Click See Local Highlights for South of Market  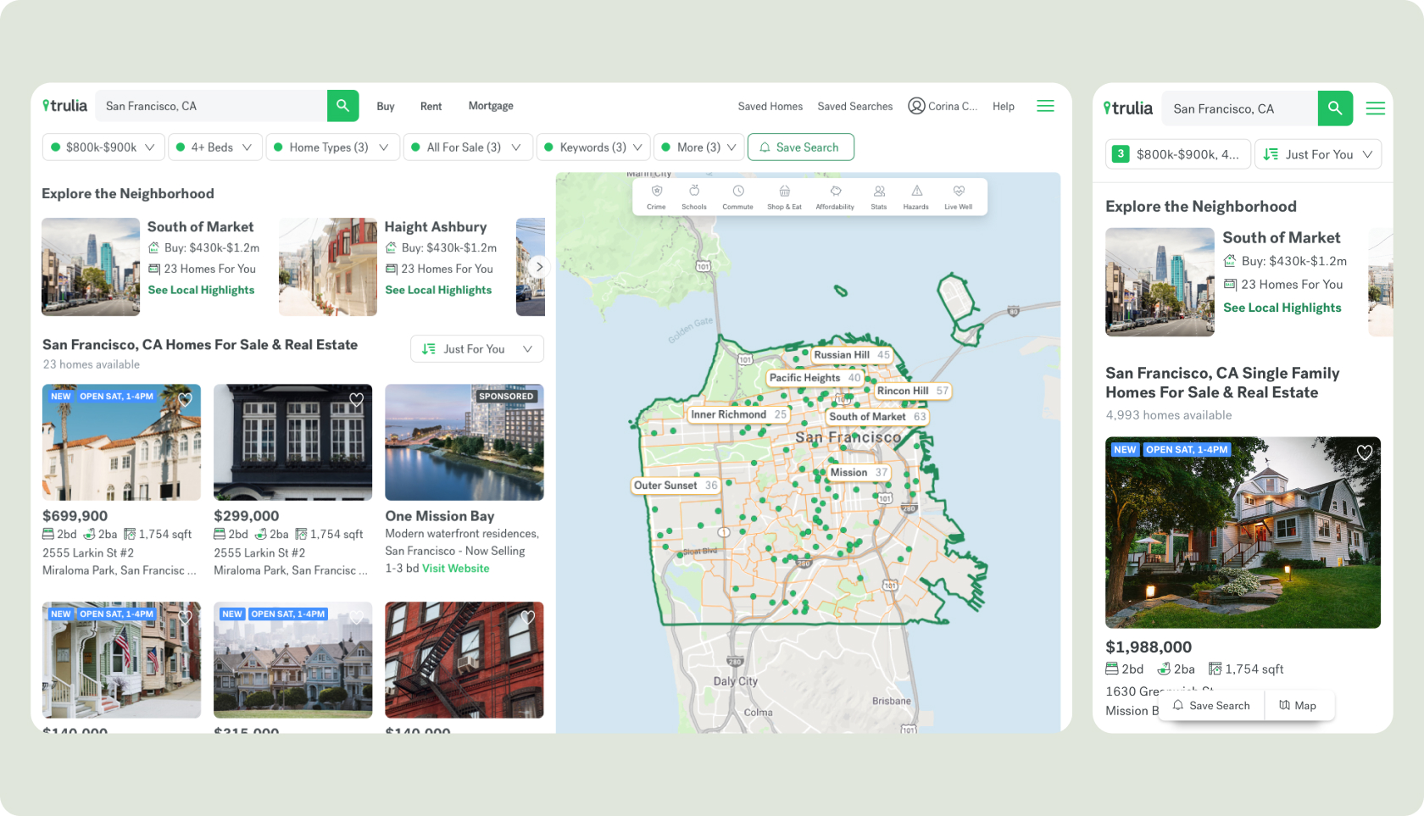(x=201, y=290)
